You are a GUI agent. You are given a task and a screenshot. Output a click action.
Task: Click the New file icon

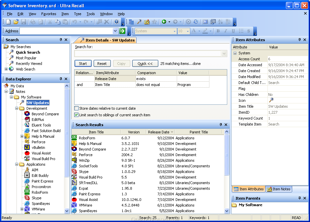[9, 22]
